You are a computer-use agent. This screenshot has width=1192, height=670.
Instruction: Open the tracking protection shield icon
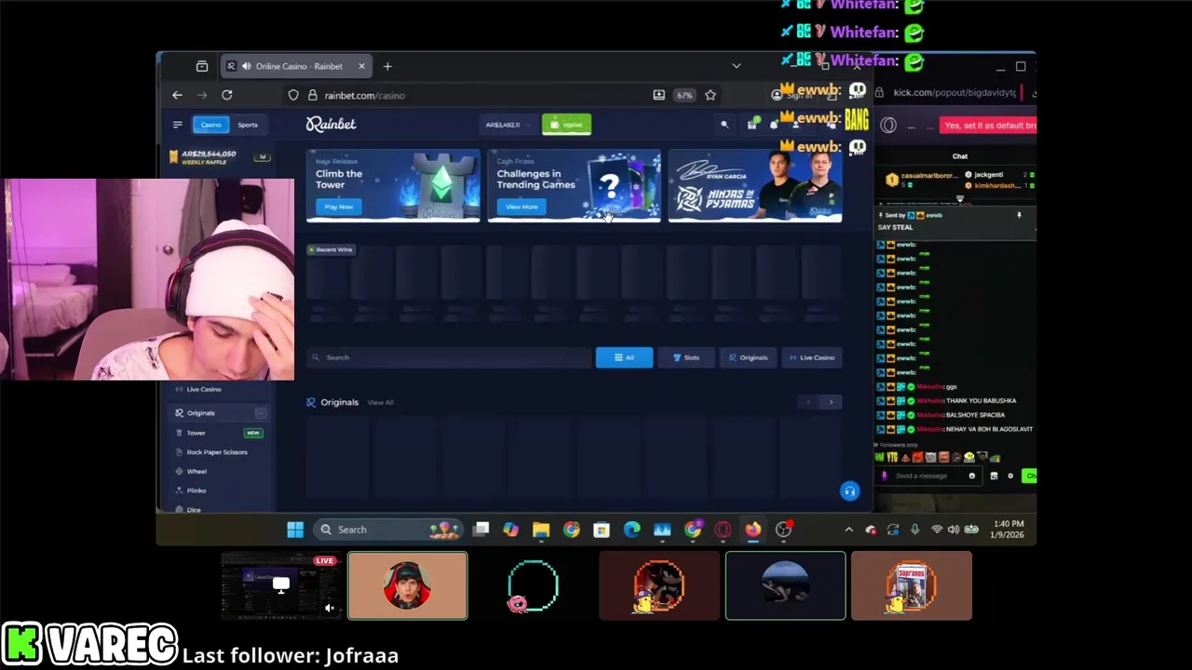[293, 95]
